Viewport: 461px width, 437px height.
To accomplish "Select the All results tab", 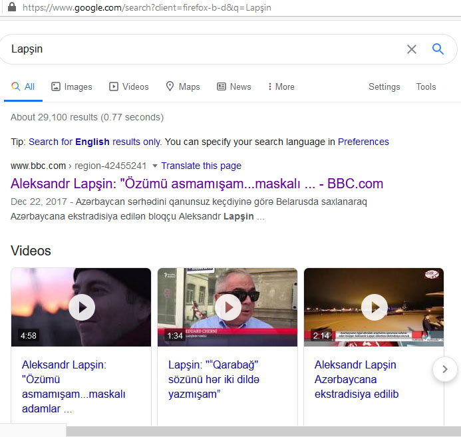I will [x=23, y=86].
